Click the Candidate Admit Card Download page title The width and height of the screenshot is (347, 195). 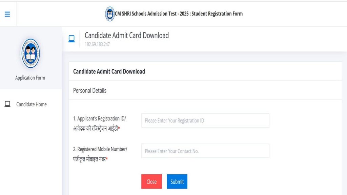click(x=127, y=35)
